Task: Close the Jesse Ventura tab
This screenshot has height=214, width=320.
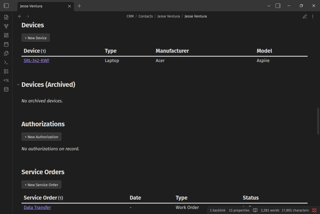Action: click(69, 6)
